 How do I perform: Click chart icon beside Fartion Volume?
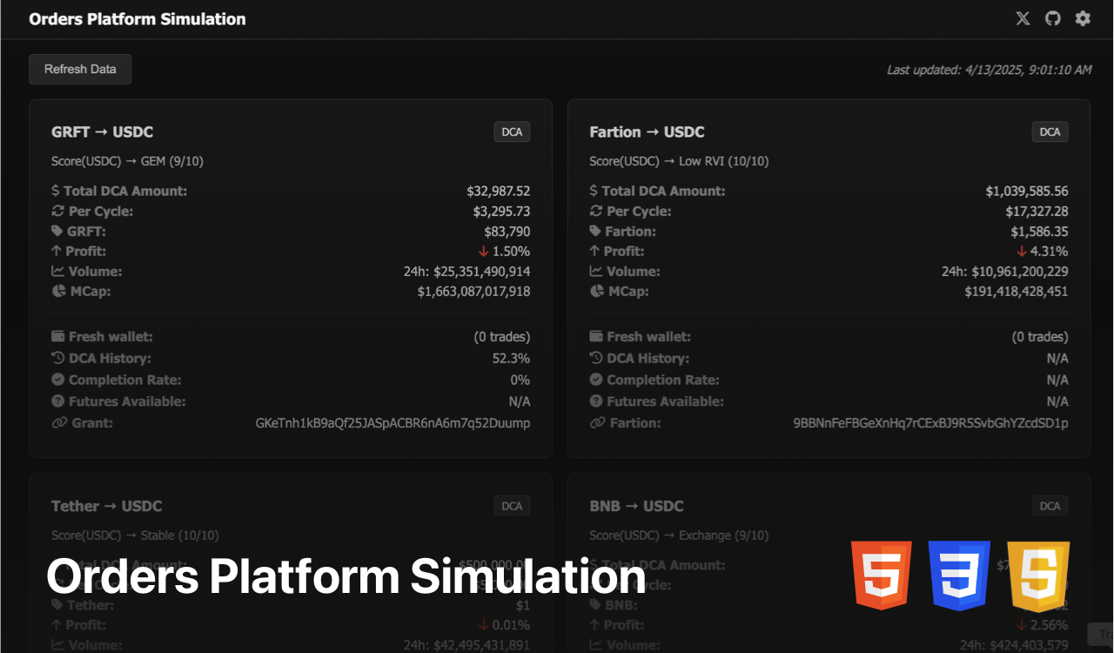596,271
